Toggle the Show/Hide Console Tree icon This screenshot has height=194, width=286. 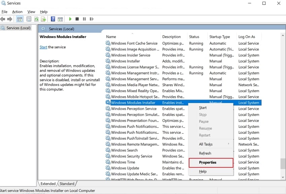tap(20, 19)
